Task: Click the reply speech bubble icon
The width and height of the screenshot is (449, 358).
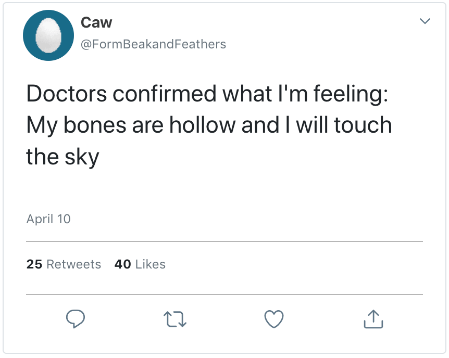Action: click(x=76, y=319)
